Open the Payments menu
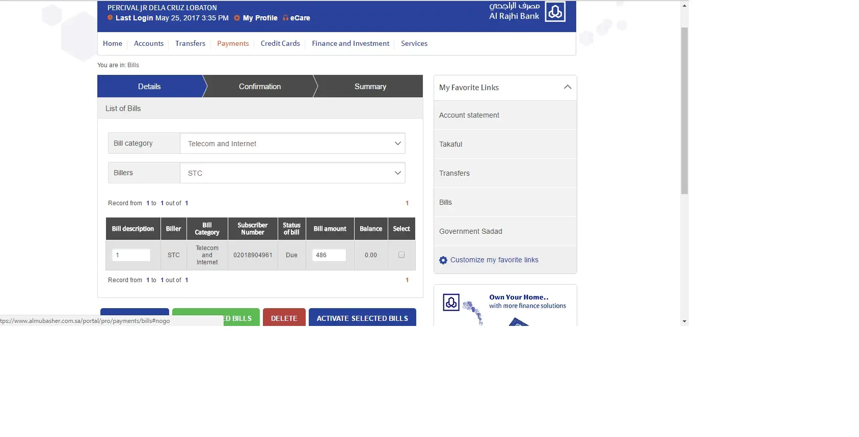Viewport: 859px width, 437px height. 233,44
